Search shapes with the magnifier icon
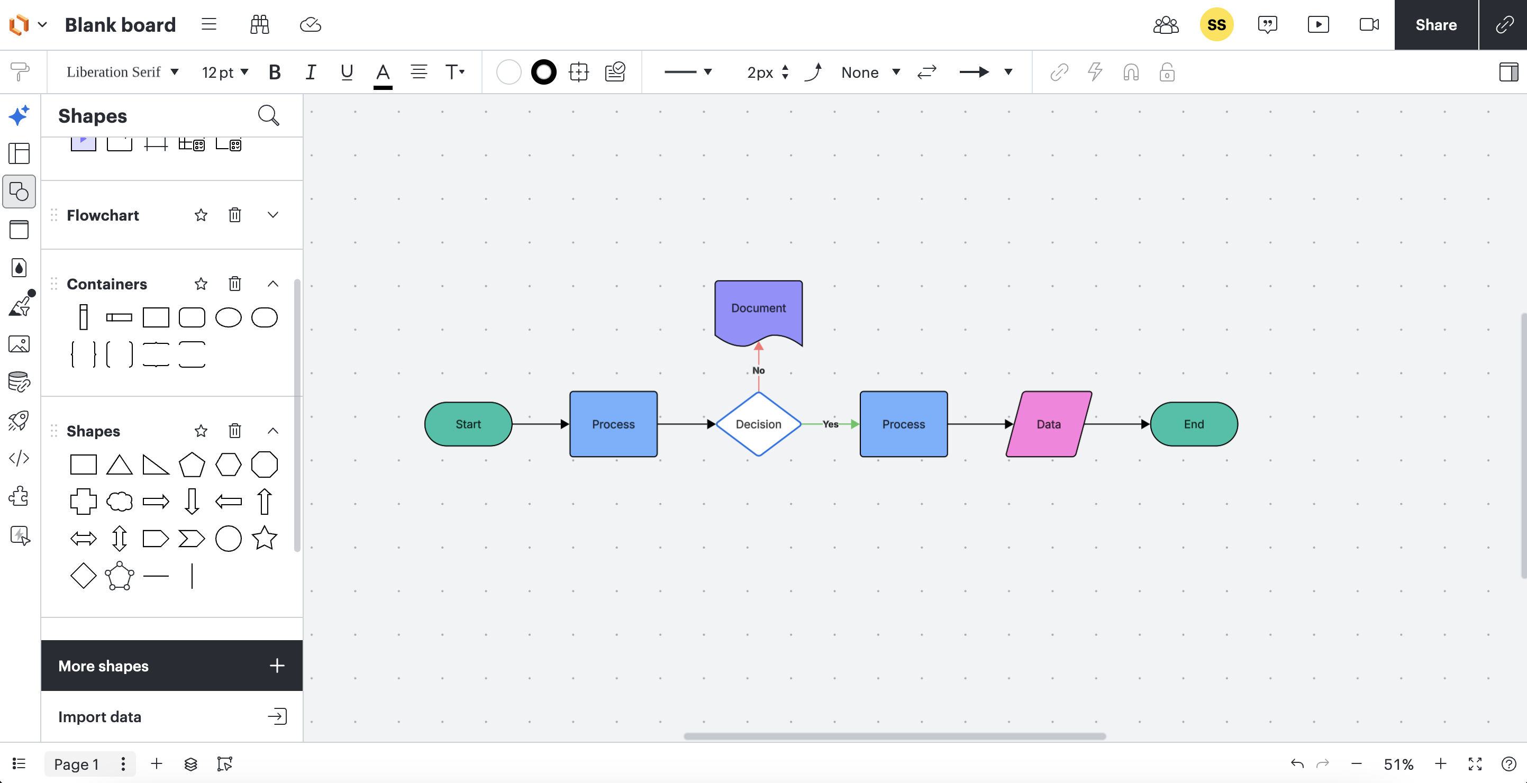This screenshot has width=1527, height=783. click(269, 115)
